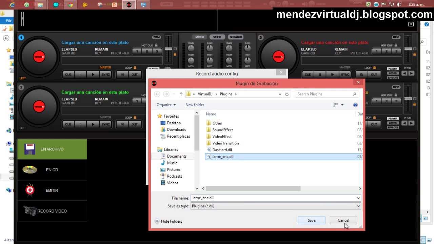Go up one folder level in dialog
This screenshot has height=244, width=434.
point(181,94)
